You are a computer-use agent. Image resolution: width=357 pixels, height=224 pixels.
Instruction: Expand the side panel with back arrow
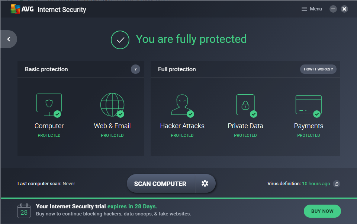(9, 39)
